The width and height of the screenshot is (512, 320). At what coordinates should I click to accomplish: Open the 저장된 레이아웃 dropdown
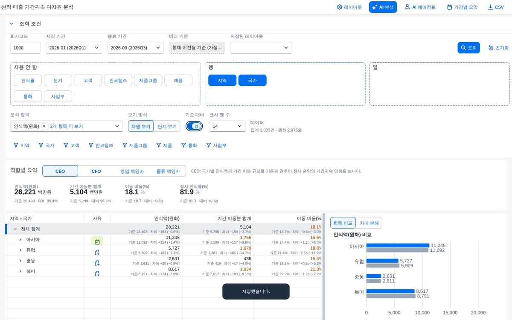coord(261,48)
